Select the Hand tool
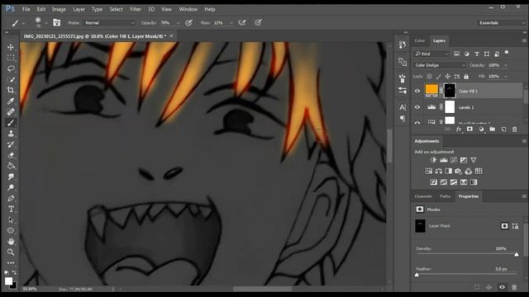 tap(11, 242)
